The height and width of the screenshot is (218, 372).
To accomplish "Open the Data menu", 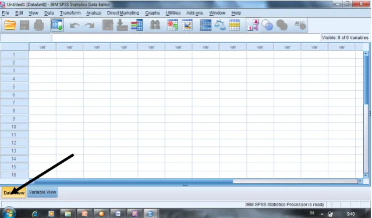I will coord(49,13).
